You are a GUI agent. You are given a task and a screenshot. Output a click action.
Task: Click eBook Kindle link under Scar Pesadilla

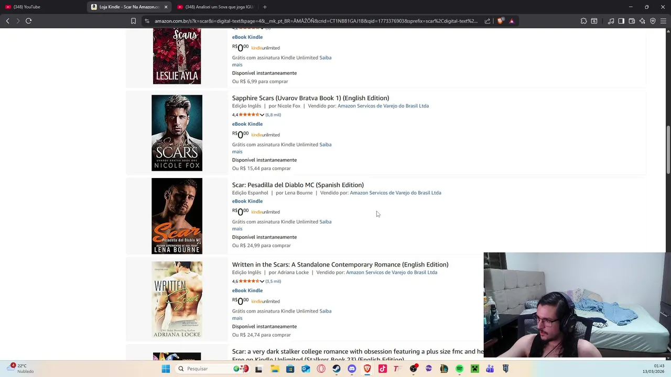(247, 201)
